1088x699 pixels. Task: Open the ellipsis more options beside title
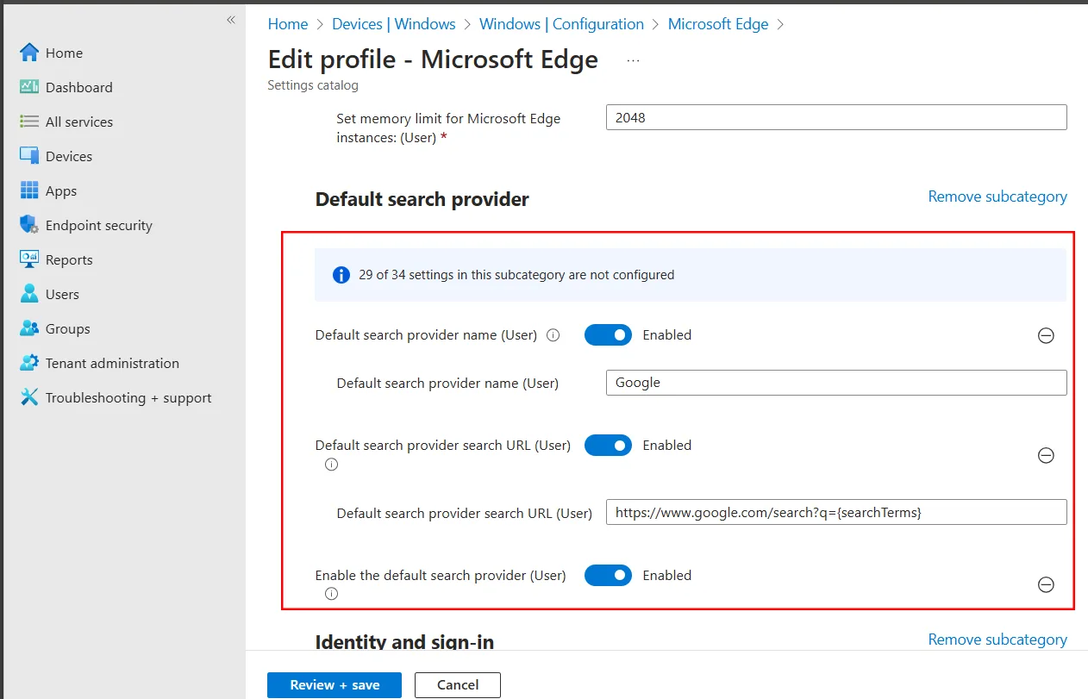tap(634, 60)
